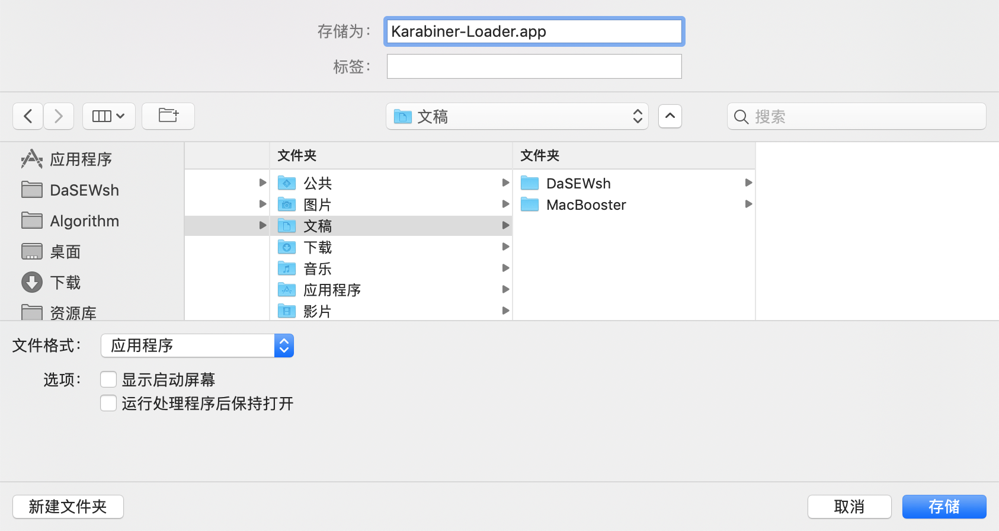Click the 下载 folder icon in column list
Viewport: 999px width, 531px height.
[287, 247]
